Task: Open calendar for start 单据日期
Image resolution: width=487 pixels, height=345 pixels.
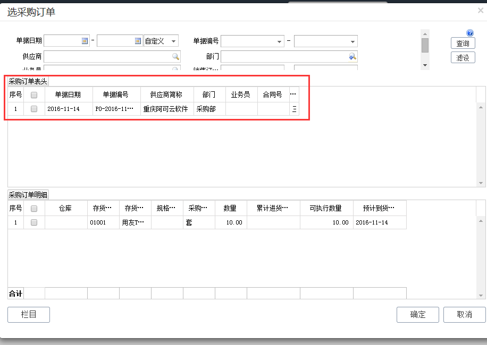Action: pyautogui.click(x=85, y=41)
